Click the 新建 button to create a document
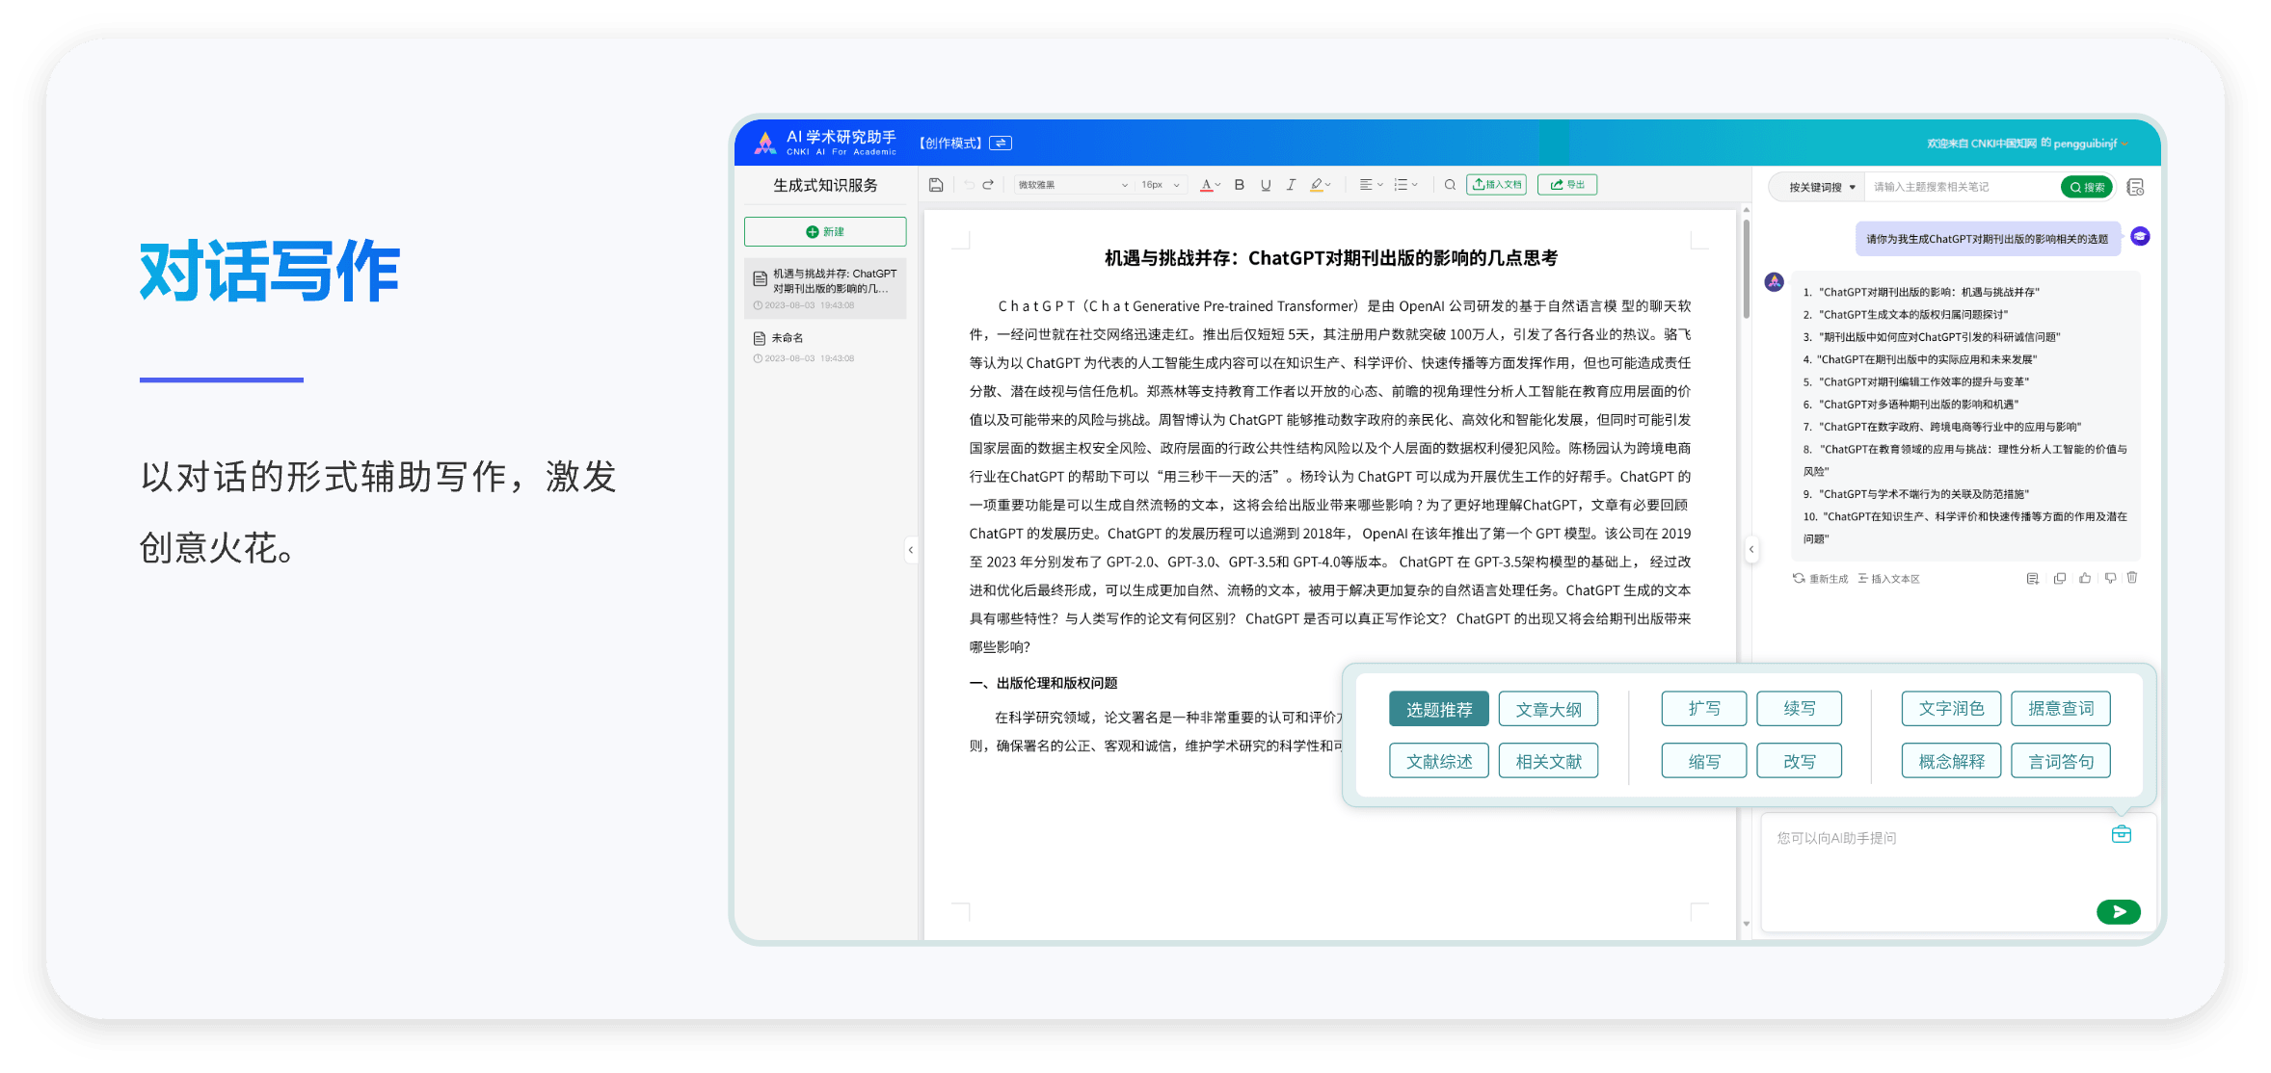This screenshot has width=2271, height=1073. tap(825, 232)
